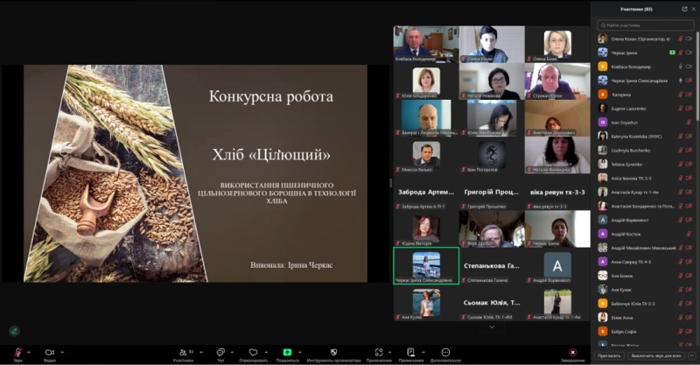Open Дополнительно more options icon
This screenshot has width=700, height=365.
445,353
